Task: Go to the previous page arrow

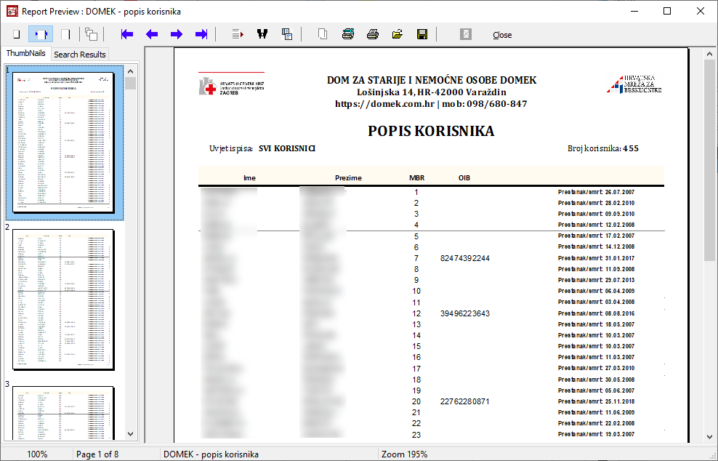Action: (x=152, y=34)
